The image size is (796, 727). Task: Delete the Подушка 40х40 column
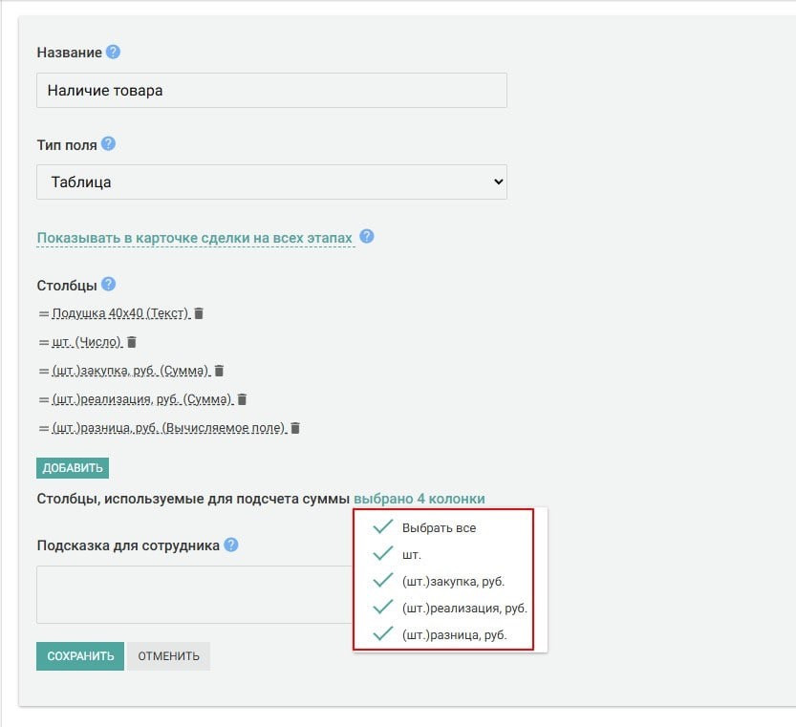(x=199, y=313)
